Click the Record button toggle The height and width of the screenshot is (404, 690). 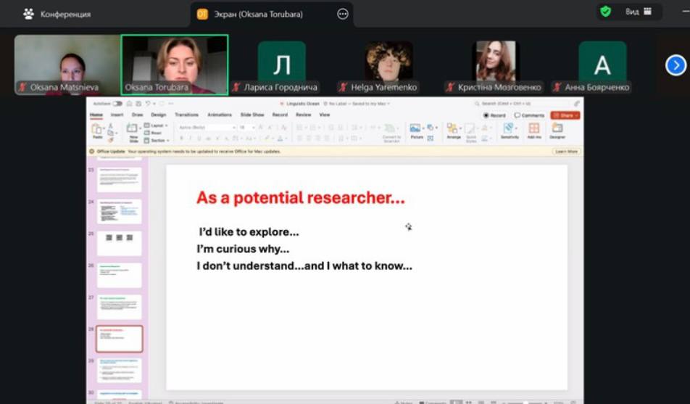(x=494, y=115)
